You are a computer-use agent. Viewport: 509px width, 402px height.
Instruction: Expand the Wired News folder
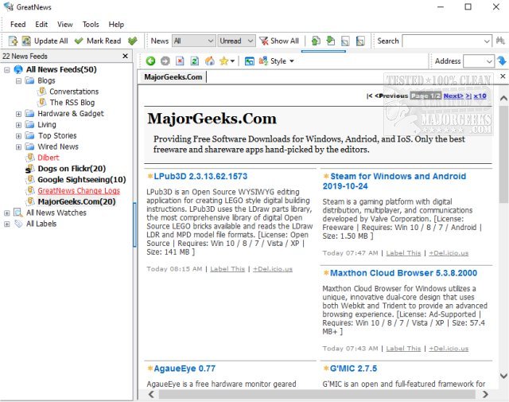tap(18, 147)
